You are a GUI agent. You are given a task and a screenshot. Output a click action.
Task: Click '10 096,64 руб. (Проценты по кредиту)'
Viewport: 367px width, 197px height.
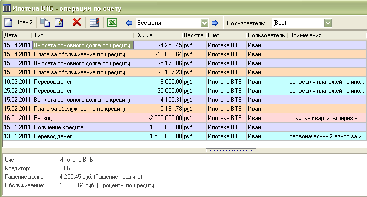[108, 185]
